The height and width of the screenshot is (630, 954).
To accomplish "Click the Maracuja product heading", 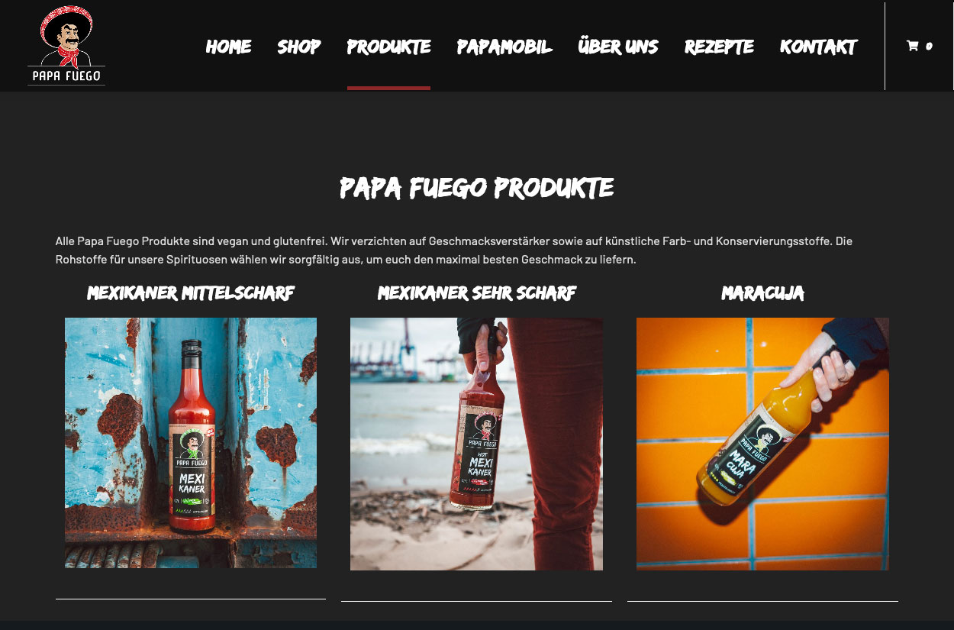I will [762, 293].
